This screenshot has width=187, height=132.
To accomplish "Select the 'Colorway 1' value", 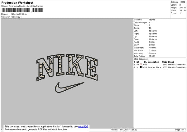I will click(x=17, y=17).
